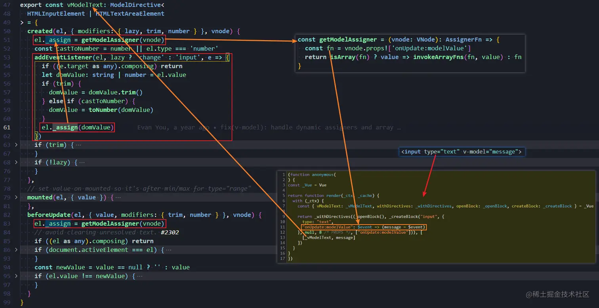Screen dimensions: 599x308
Task: Expand the folded 'if (trim)' block chevron
Action: (x=16, y=145)
